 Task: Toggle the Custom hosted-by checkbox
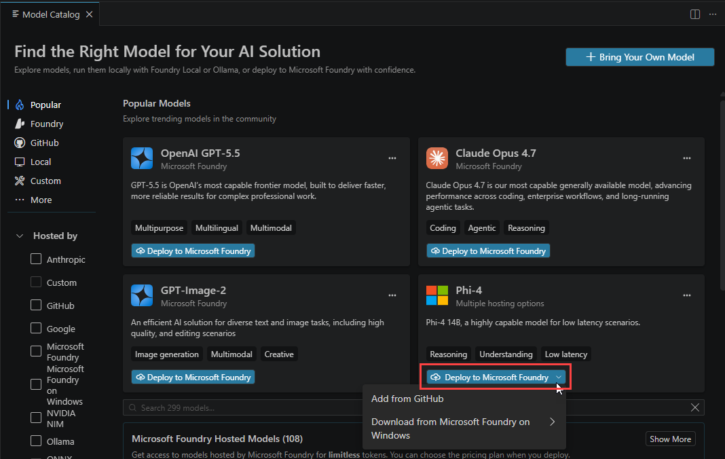pyautogui.click(x=36, y=282)
